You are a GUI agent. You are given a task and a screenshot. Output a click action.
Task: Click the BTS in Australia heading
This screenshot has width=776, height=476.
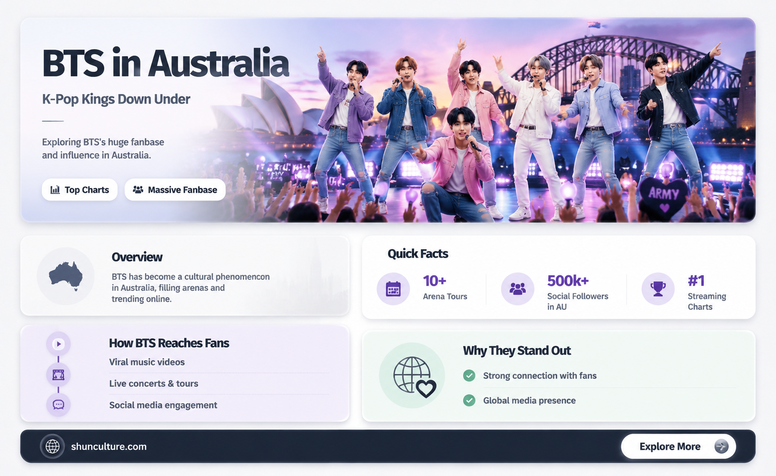tap(165, 63)
